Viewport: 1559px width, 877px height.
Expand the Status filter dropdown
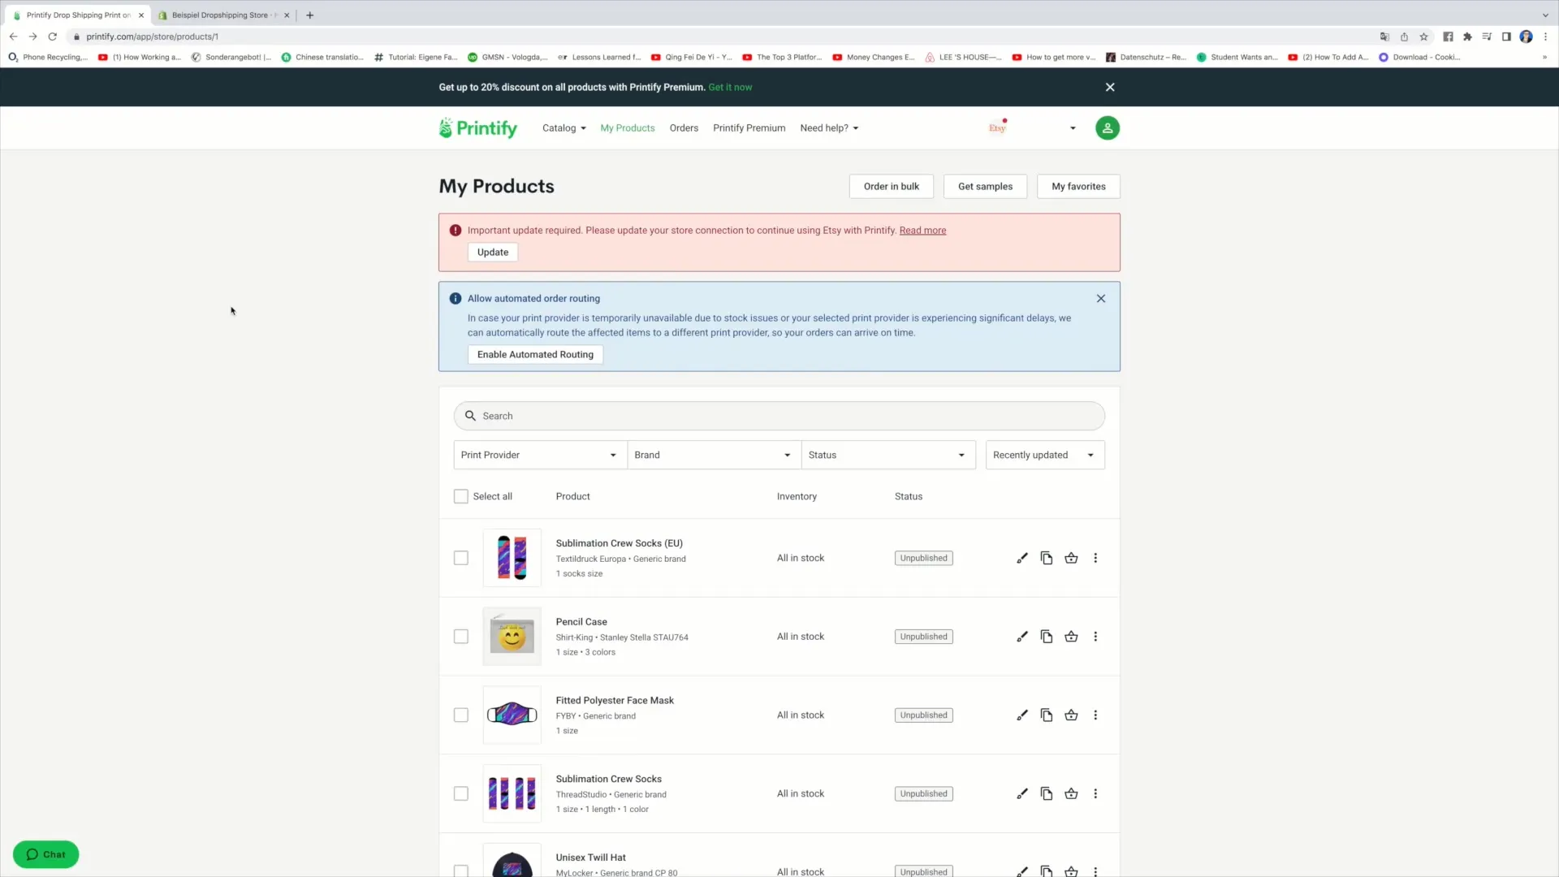coord(888,455)
